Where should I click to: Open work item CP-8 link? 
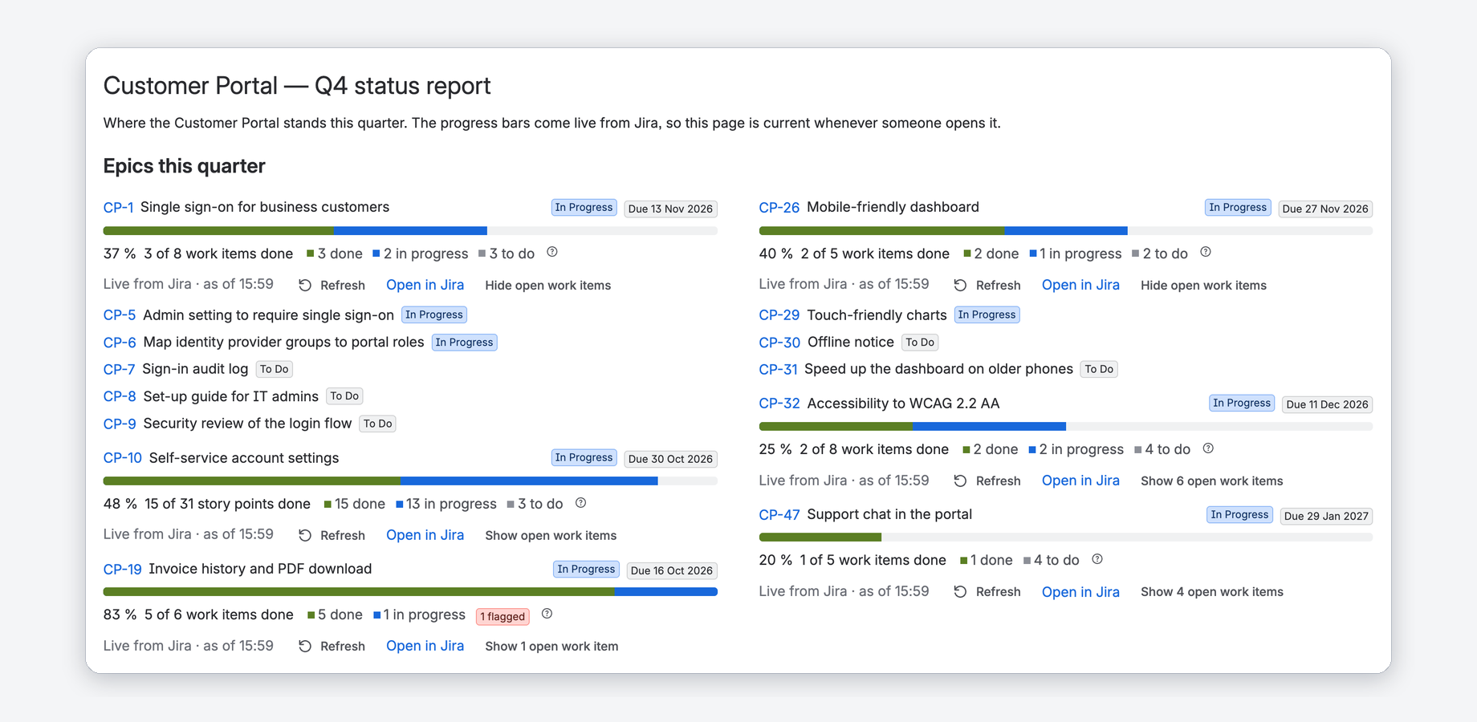pyautogui.click(x=120, y=396)
